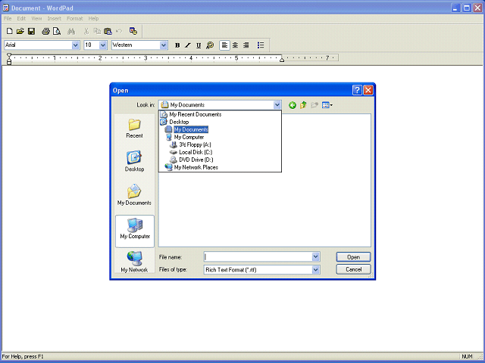
Task: Click the Open folder toolbar icon
Action: [x=20, y=31]
